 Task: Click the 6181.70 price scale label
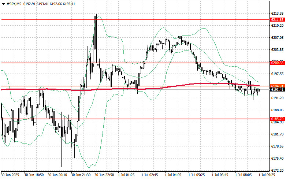click(x=277, y=134)
